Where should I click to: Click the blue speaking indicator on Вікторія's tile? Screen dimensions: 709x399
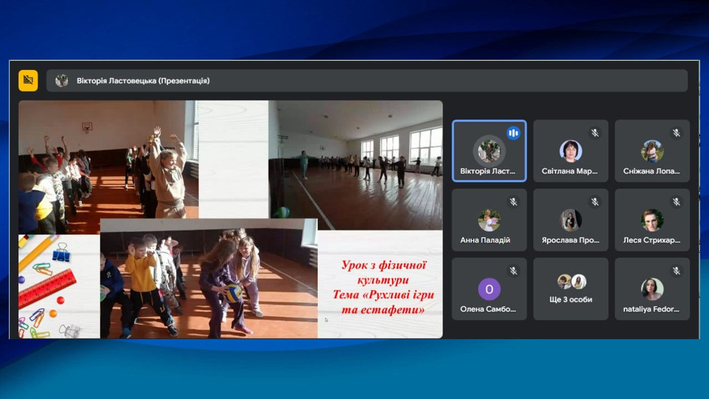coord(513,133)
